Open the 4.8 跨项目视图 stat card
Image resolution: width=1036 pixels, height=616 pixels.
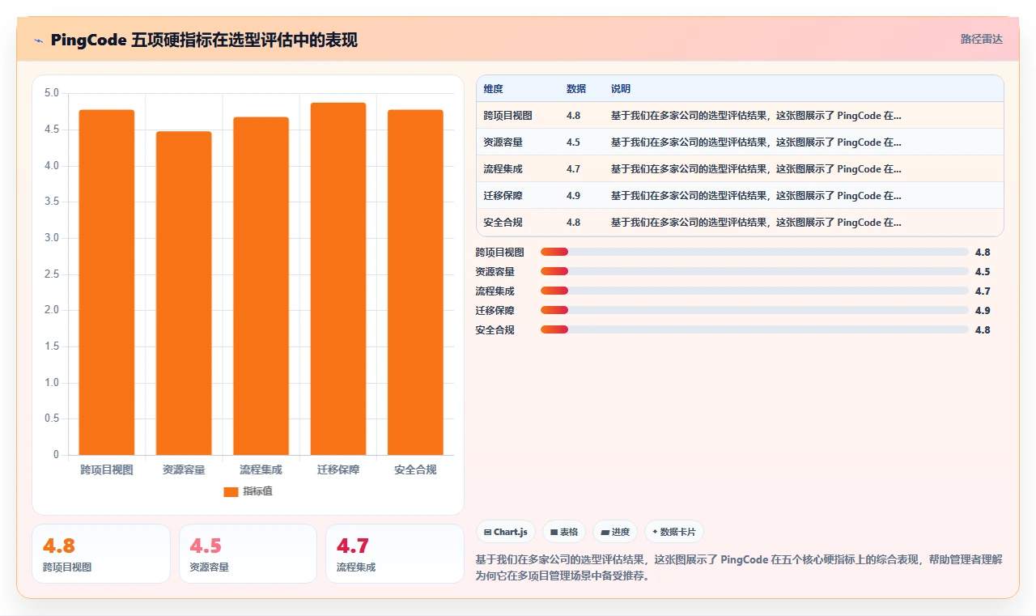click(101, 554)
